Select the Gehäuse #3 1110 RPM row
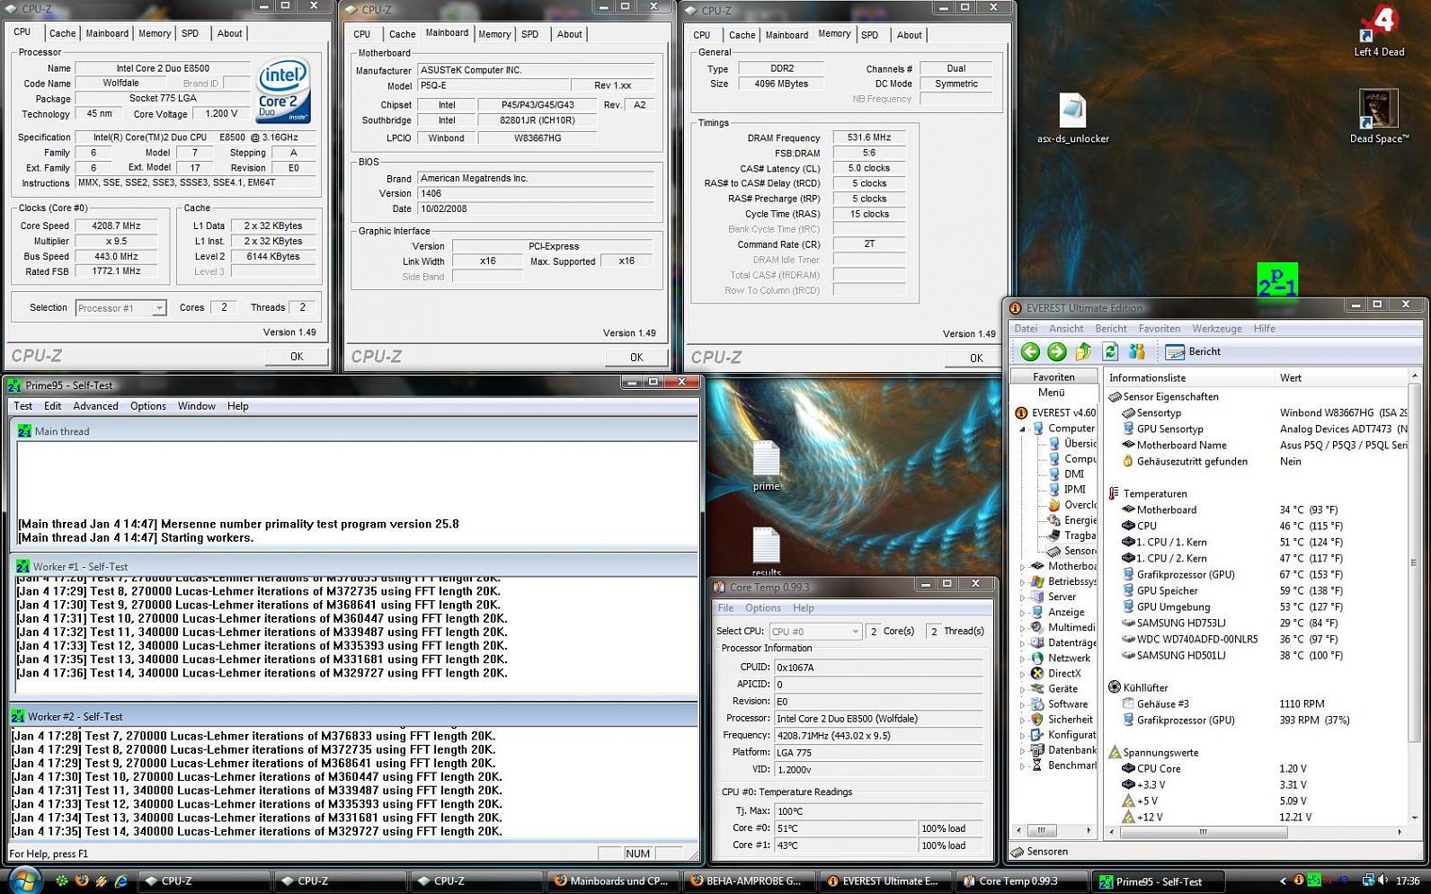The image size is (1431, 894). (x=1257, y=704)
